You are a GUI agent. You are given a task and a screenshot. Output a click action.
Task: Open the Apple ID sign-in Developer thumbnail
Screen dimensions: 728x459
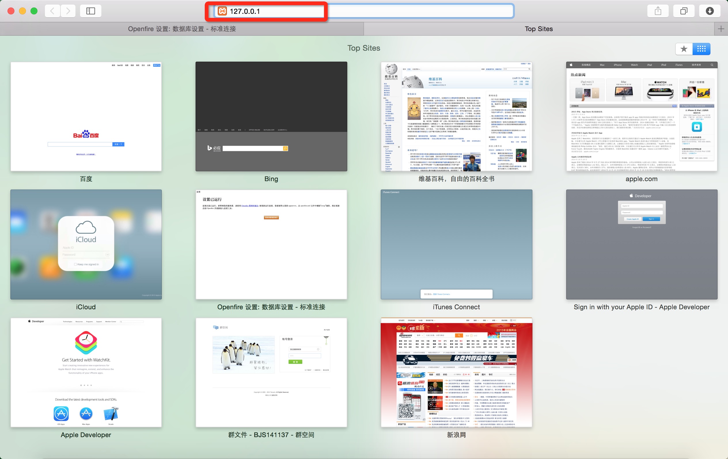pos(642,245)
